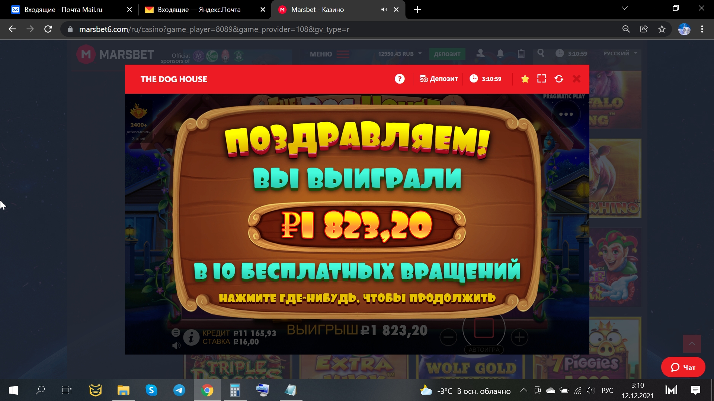Open bet slip clipboard icon
The image size is (714, 401).
click(x=521, y=54)
